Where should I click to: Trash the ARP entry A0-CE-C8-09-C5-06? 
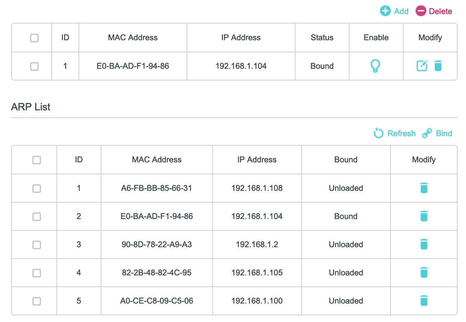pyautogui.click(x=424, y=301)
